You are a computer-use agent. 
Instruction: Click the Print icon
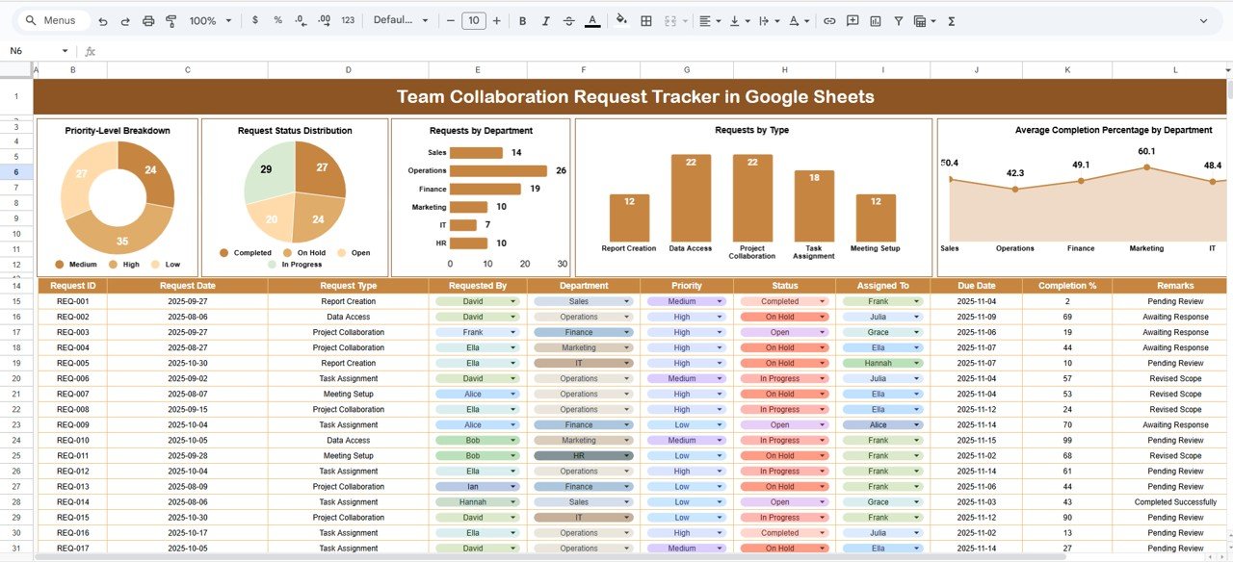coord(148,20)
